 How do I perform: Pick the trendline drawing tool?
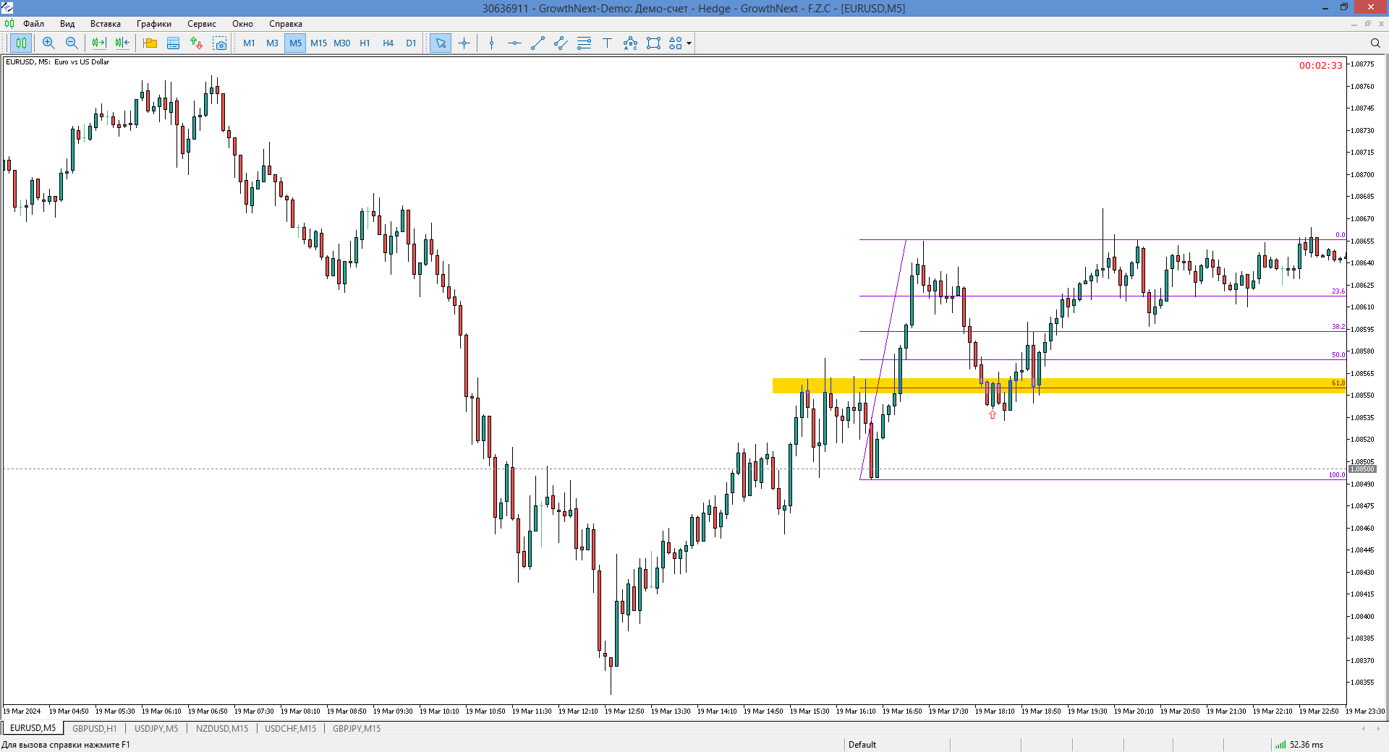click(x=538, y=43)
